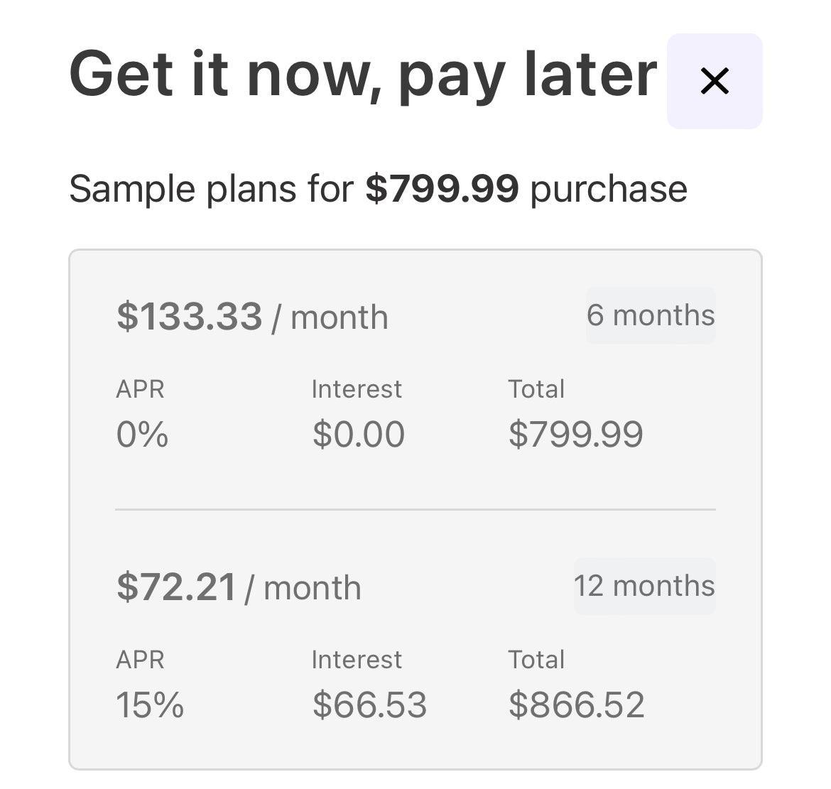Click the Interest label in 12-month plan
Viewport: 831px width, 789px height.
[357, 660]
